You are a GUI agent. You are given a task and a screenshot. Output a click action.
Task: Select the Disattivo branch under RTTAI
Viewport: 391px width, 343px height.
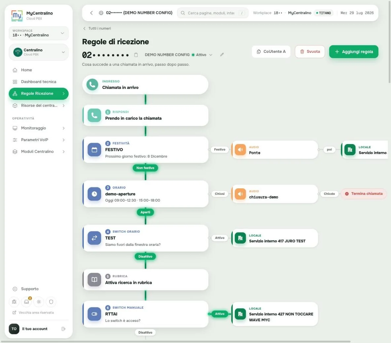click(x=145, y=332)
